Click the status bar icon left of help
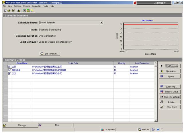The image size is (184, 134). [153, 129]
